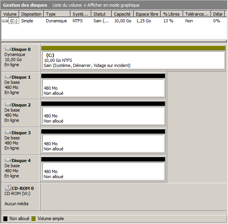
Task: Select the (C:) 10,00 Go NTFS partition
Action: pos(133,60)
